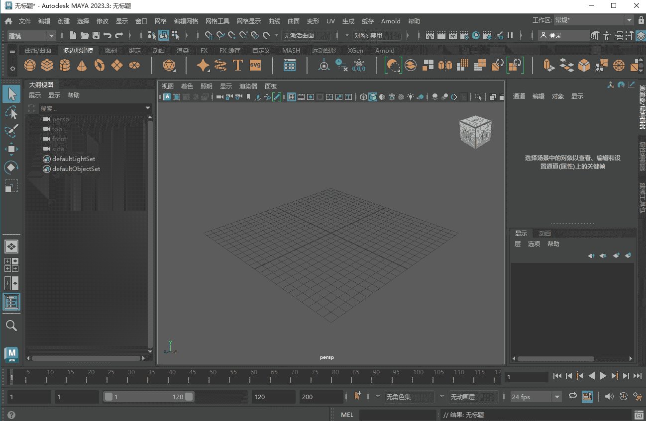Viewport: 646px width, 421px height.
Task: Click the SVG import shelf icon
Action: click(x=255, y=65)
